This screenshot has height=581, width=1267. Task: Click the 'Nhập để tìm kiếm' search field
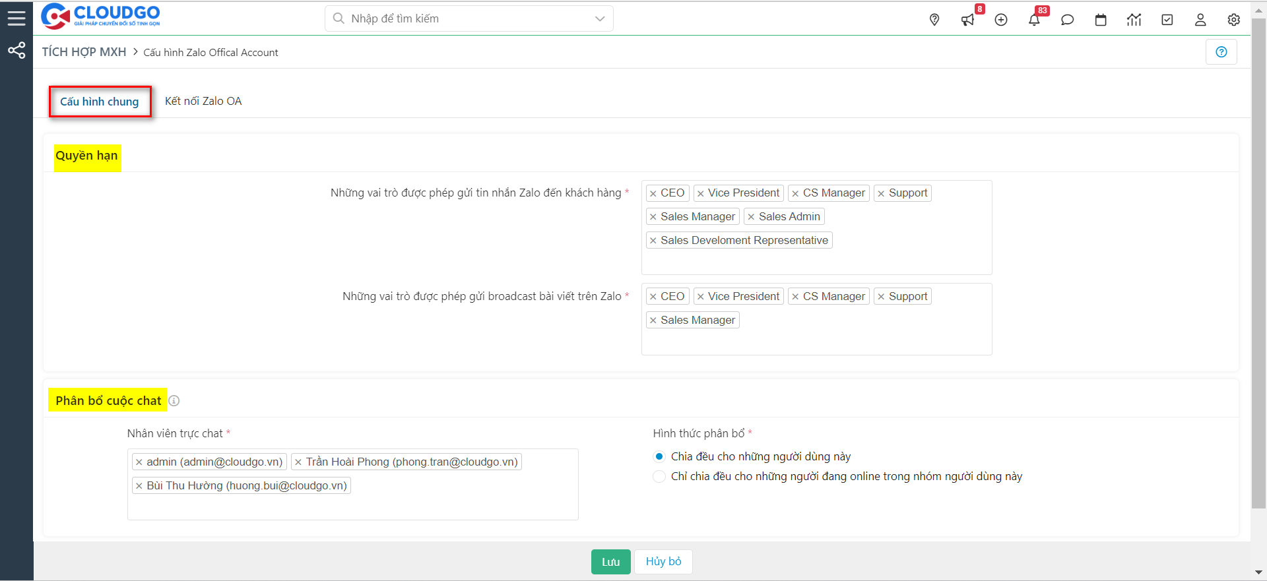pyautogui.click(x=462, y=18)
